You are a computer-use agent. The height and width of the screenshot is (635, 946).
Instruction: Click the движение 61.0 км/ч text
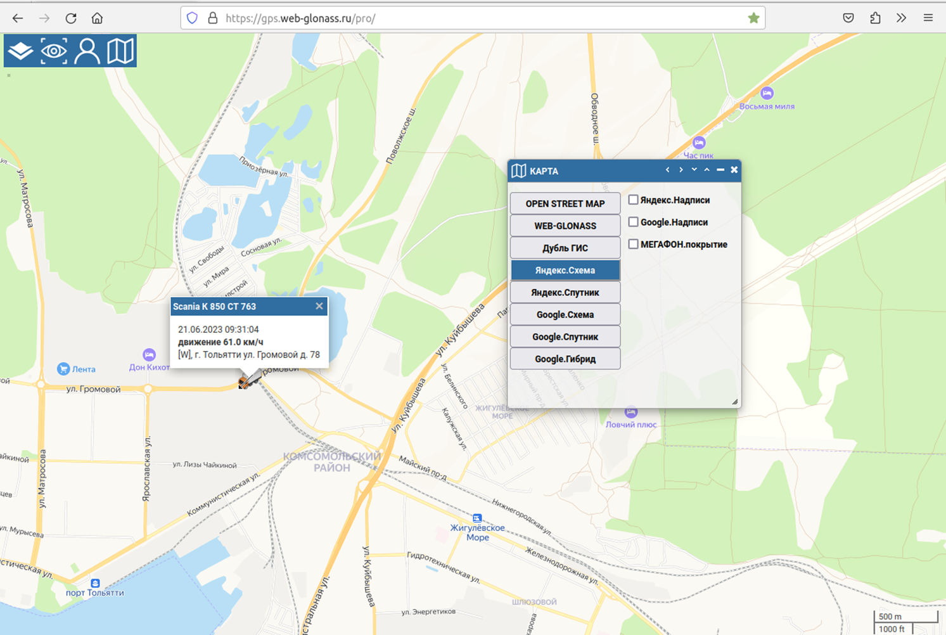(221, 342)
